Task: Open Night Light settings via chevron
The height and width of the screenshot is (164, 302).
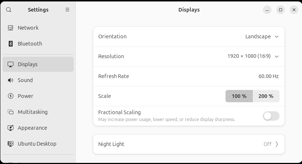Action: (x=277, y=144)
